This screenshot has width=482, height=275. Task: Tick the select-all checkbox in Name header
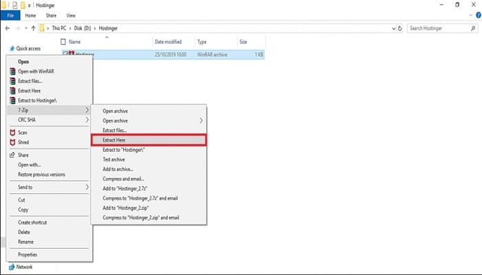coord(63,42)
